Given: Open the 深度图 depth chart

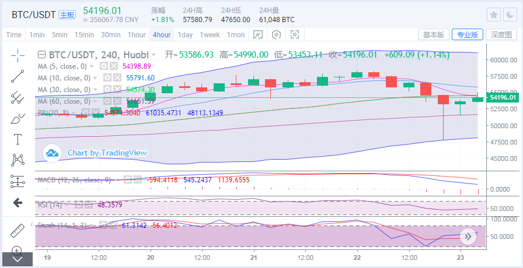Looking at the screenshot, I should [x=501, y=34].
